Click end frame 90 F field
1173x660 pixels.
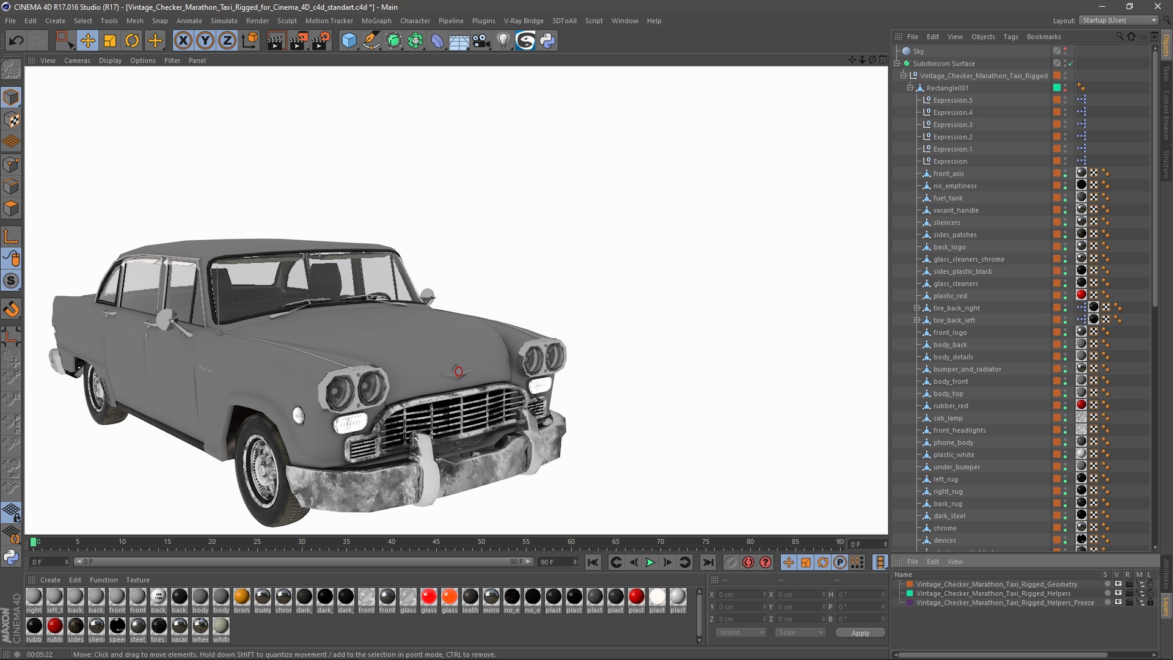point(557,562)
